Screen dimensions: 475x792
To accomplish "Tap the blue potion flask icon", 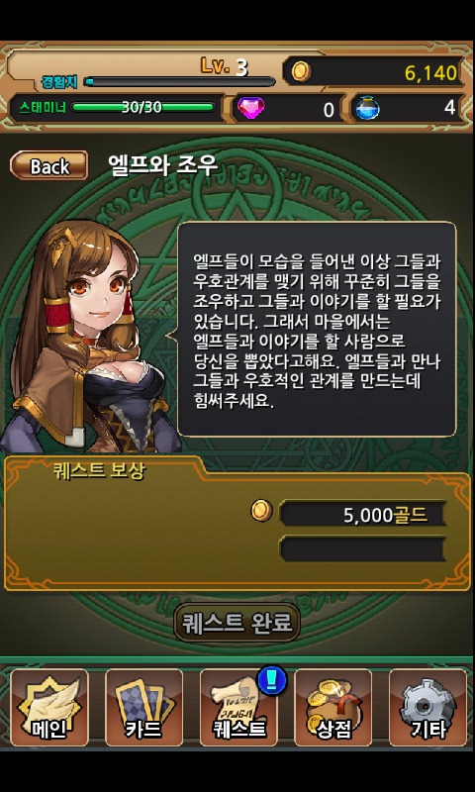I will click(367, 108).
